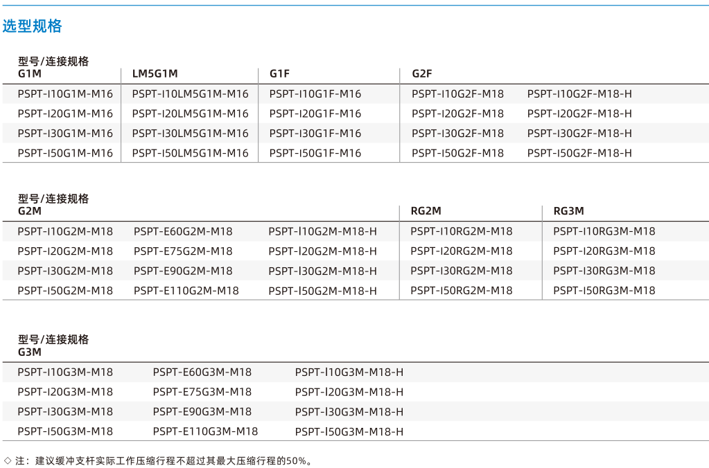Image resolution: width=709 pixels, height=468 pixels.
Task: Click the G2F column header
Action: 422,73
